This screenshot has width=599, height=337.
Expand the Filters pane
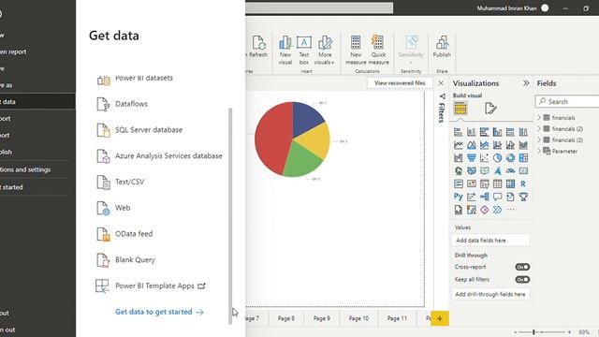click(442, 110)
